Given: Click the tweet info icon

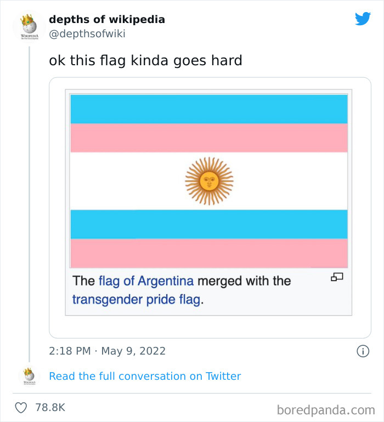Looking at the screenshot, I should (x=363, y=351).
